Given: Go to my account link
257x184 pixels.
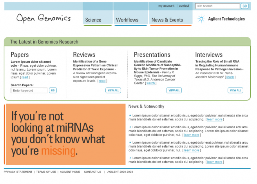Looking at the screenshot, I should pos(167,5).
